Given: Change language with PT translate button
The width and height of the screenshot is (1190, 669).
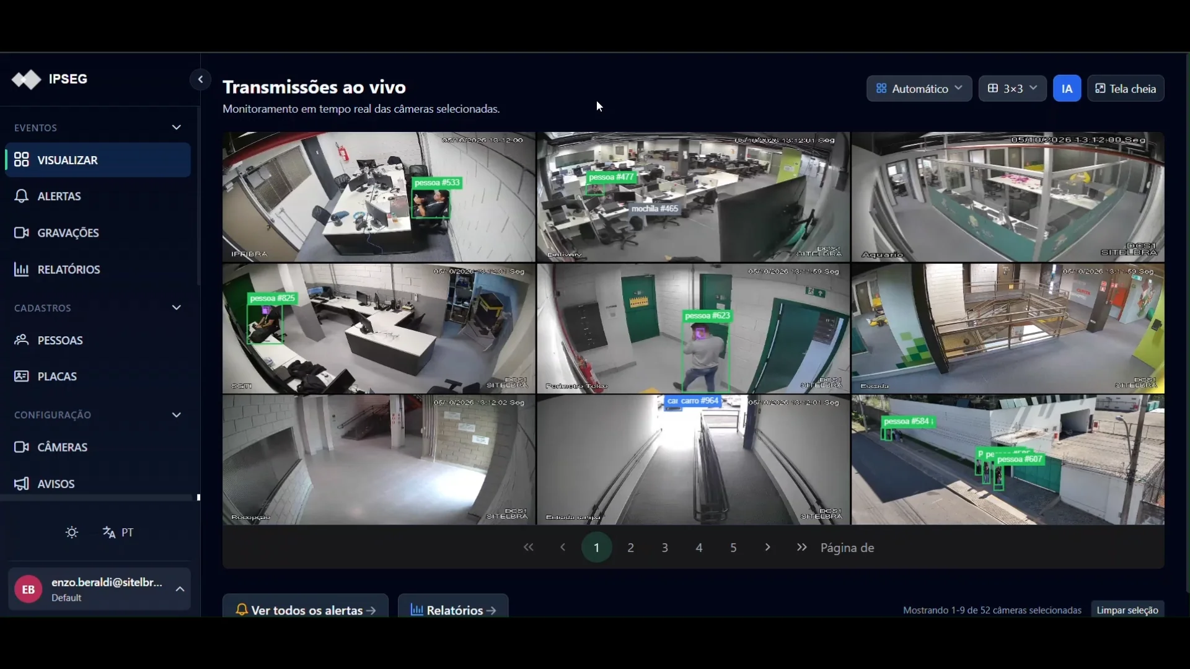Looking at the screenshot, I should 118,533.
